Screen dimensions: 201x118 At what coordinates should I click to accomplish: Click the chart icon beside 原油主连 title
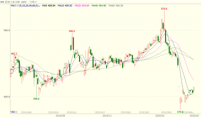3,2
